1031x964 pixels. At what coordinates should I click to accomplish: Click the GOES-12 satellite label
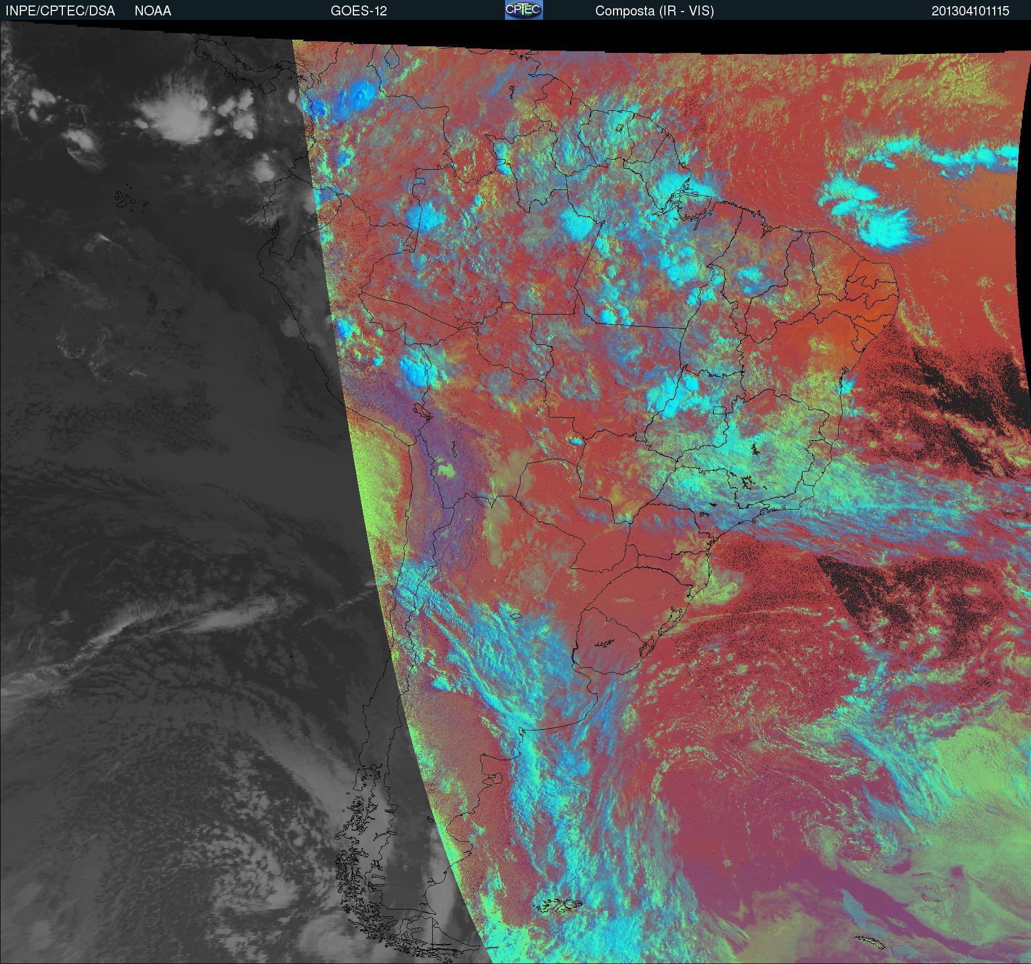click(x=358, y=11)
